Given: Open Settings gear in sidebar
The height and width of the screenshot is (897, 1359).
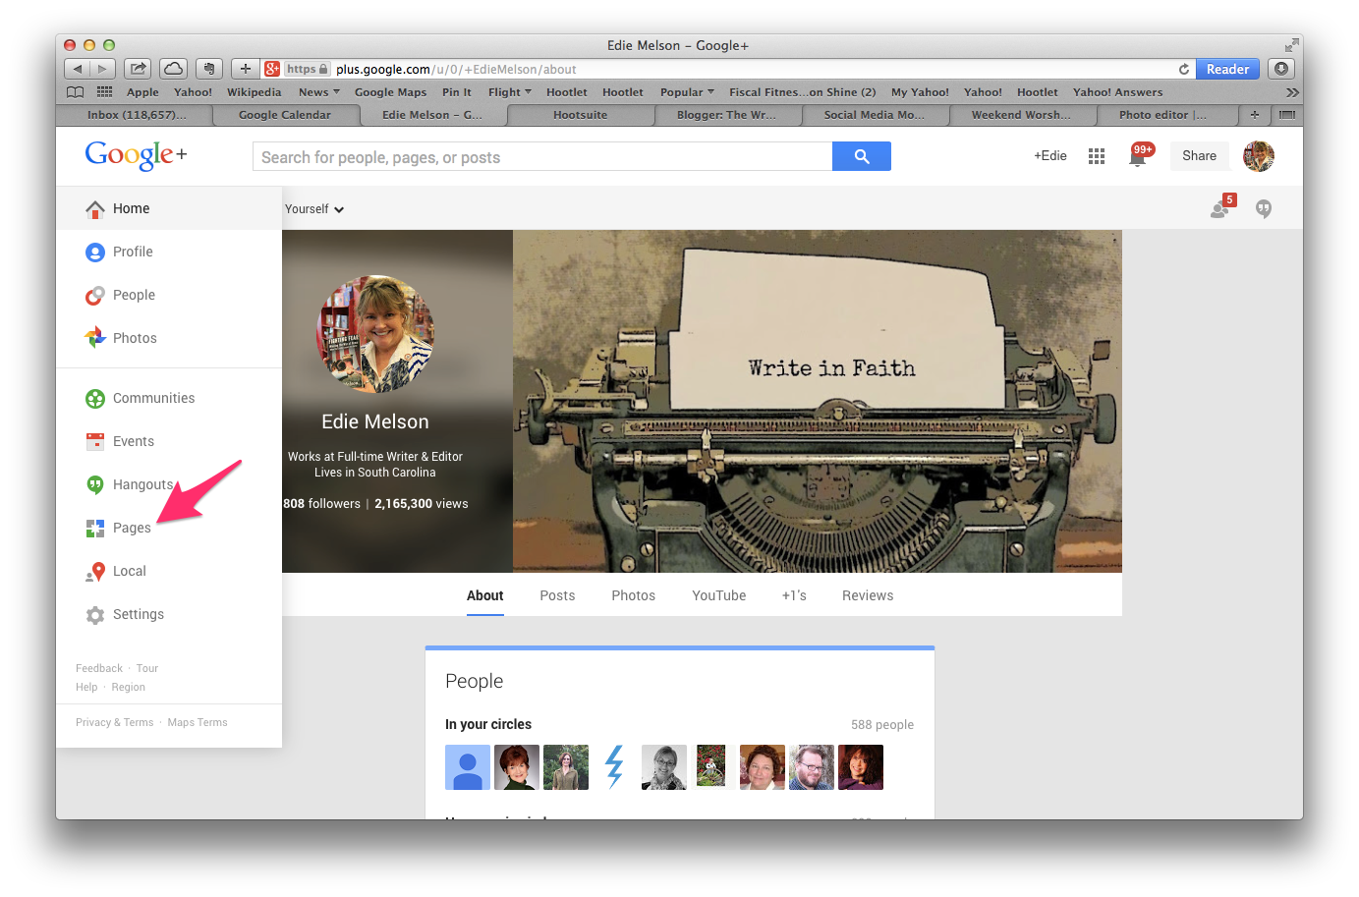Looking at the screenshot, I should [95, 615].
